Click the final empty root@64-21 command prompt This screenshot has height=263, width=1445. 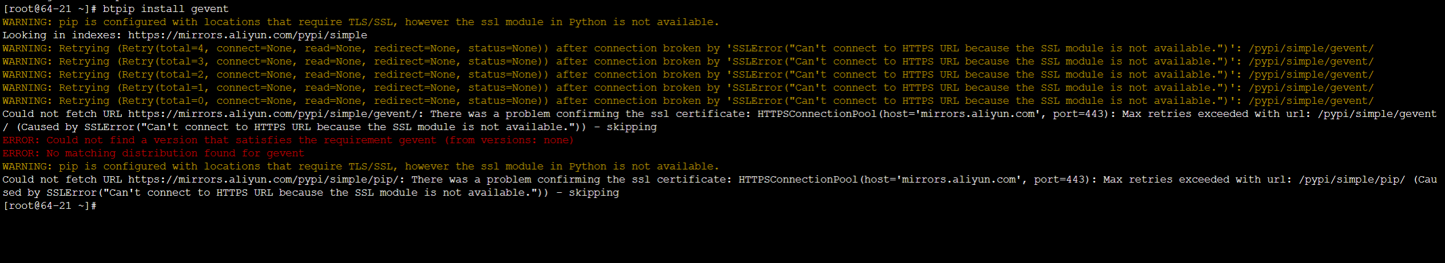tap(50, 206)
